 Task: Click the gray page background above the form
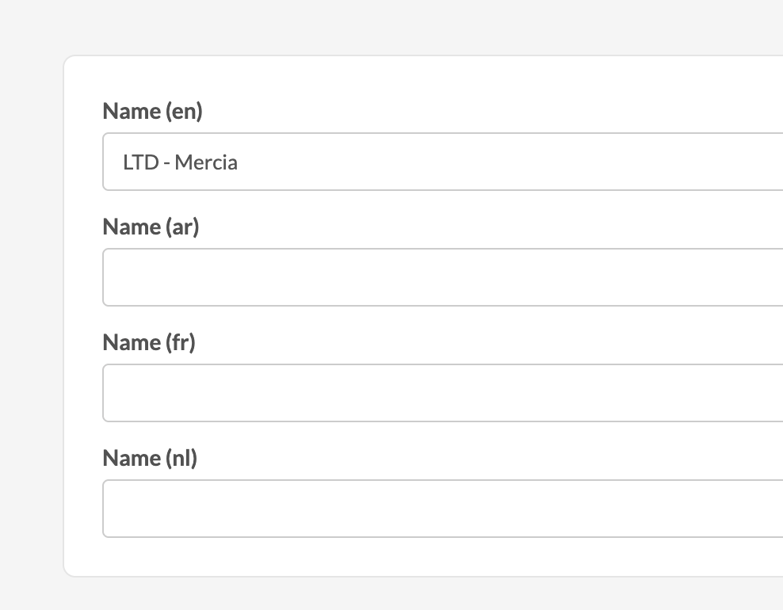tap(396, 28)
